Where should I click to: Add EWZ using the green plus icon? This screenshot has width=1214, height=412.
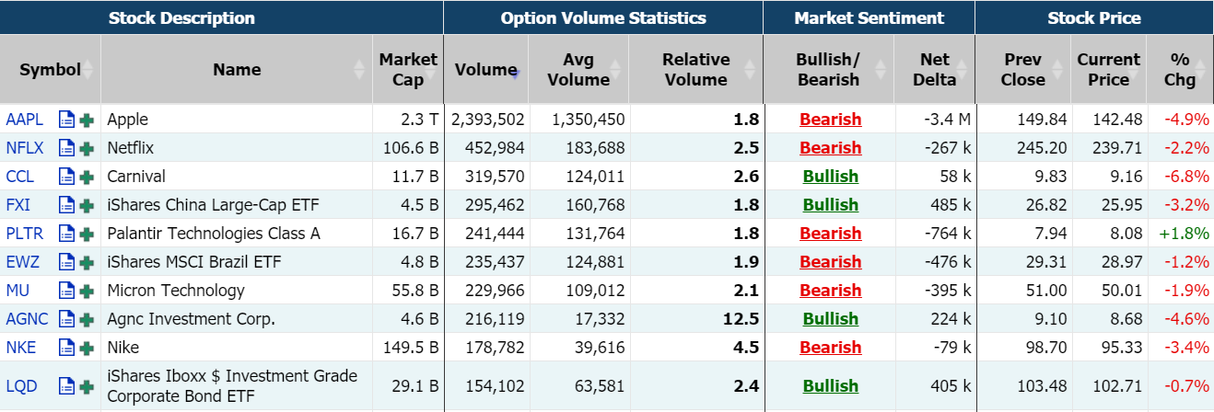point(87,262)
